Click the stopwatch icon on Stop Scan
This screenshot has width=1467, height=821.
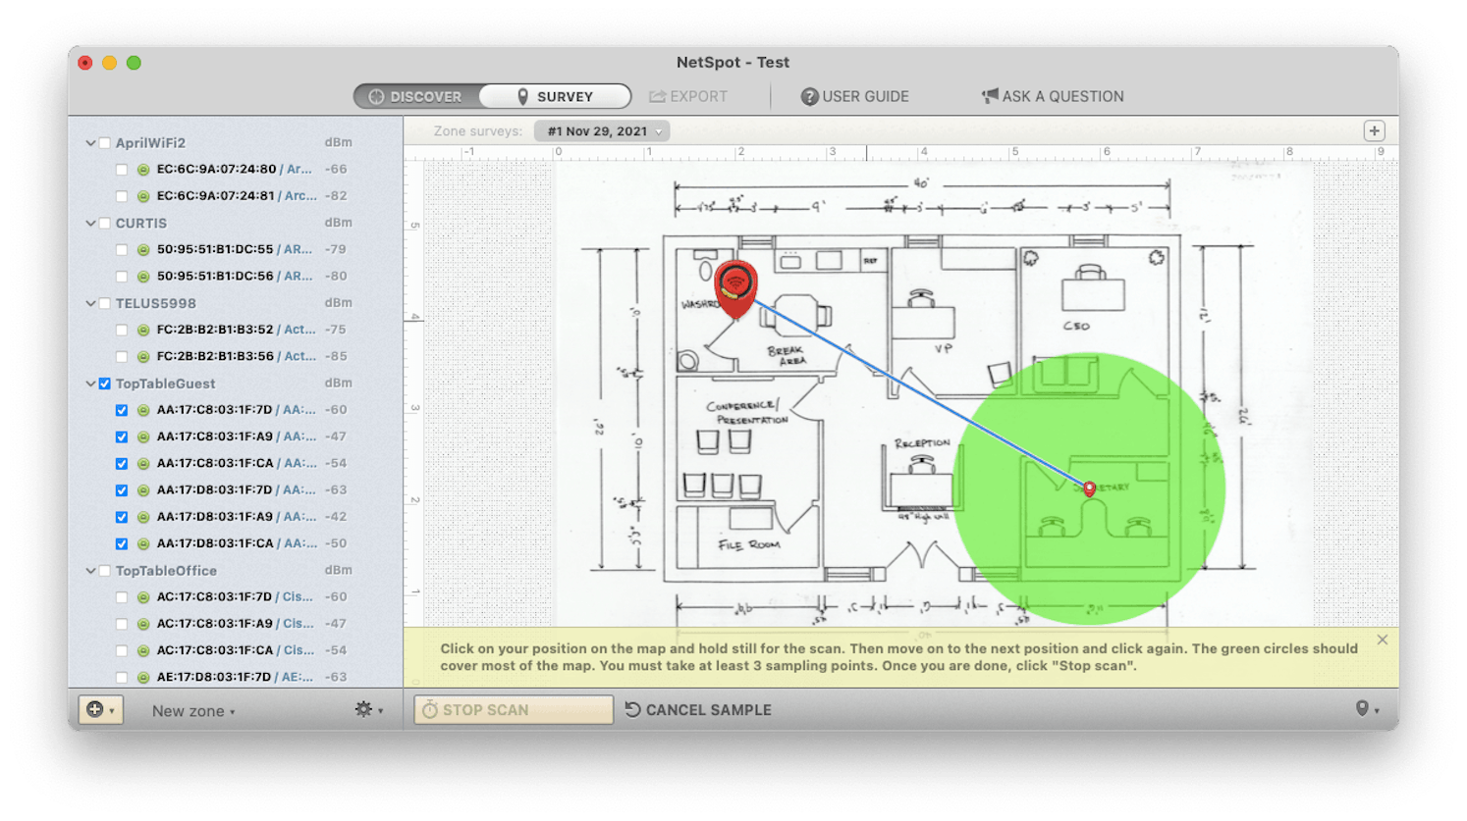[432, 709]
